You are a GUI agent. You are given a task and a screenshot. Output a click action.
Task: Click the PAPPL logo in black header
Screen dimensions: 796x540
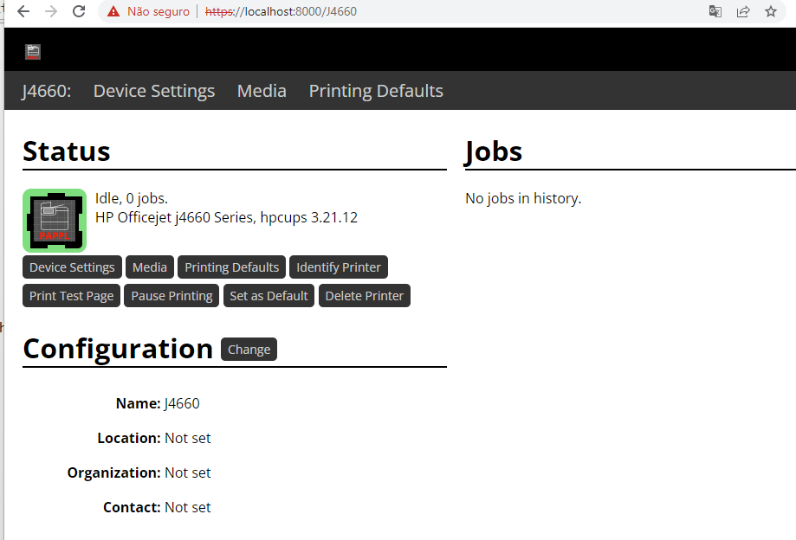click(x=33, y=51)
